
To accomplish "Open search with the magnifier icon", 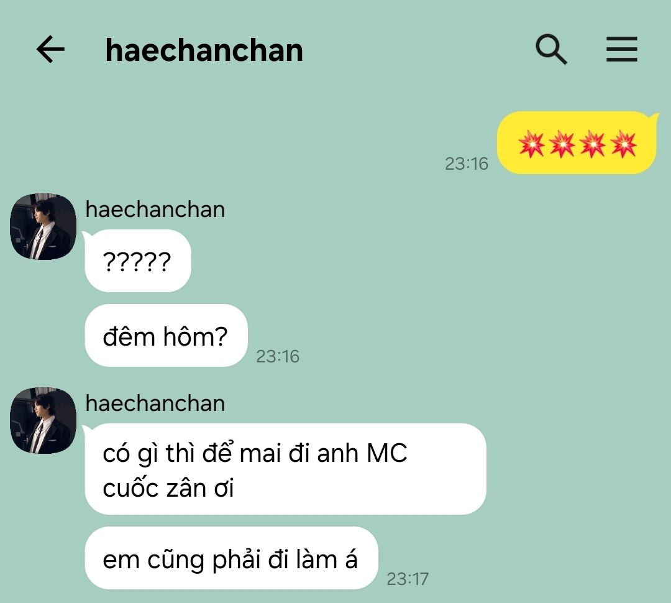I will (x=551, y=49).
